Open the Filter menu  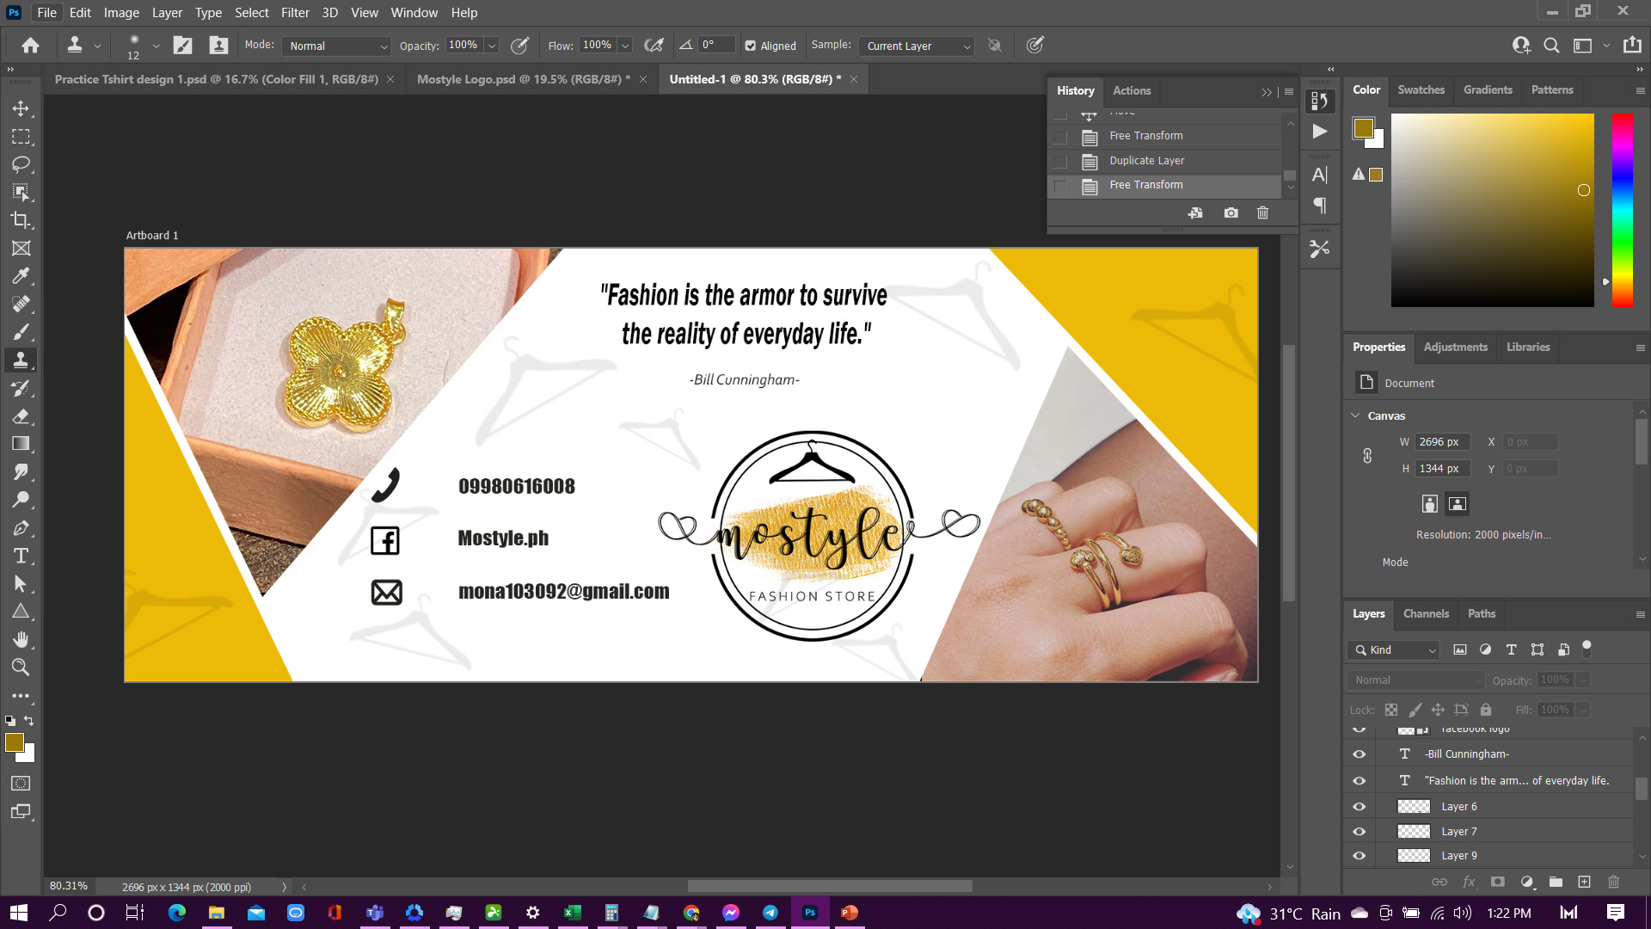pyautogui.click(x=294, y=13)
